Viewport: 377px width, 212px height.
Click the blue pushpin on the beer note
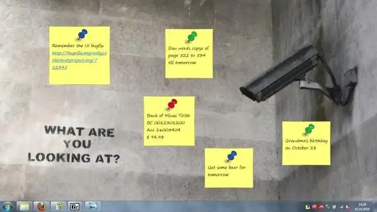(232, 156)
